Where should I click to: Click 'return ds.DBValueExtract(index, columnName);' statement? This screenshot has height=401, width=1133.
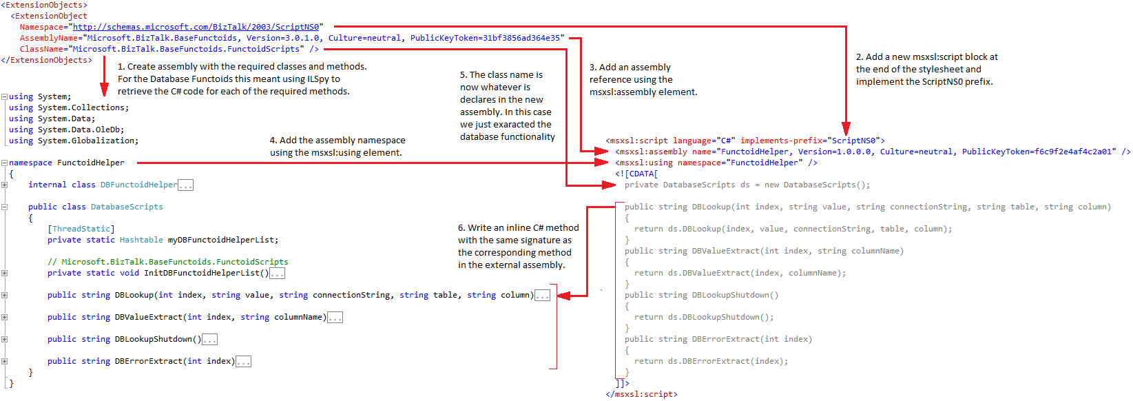point(740,273)
